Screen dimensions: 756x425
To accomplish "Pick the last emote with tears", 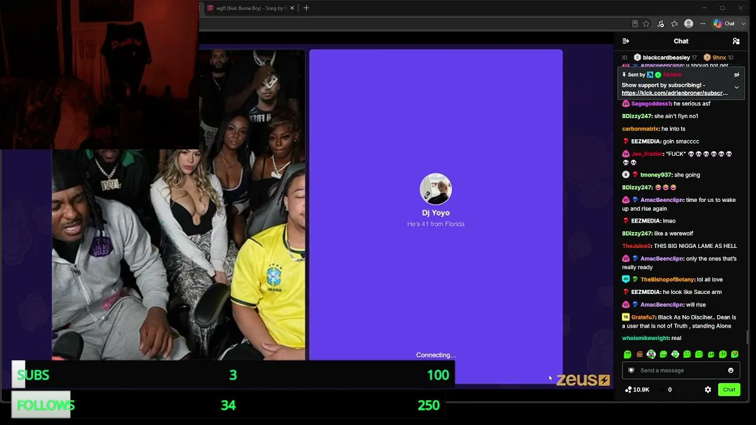I will tap(735, 354).
